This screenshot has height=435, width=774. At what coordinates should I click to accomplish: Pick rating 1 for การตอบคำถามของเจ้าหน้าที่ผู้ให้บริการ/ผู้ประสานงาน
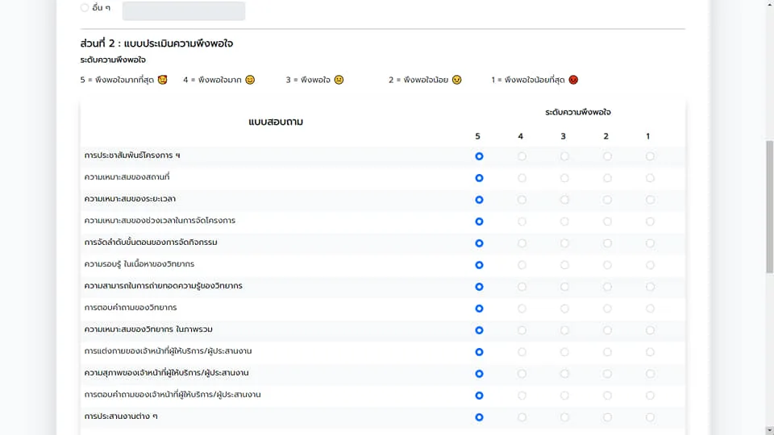650,395
